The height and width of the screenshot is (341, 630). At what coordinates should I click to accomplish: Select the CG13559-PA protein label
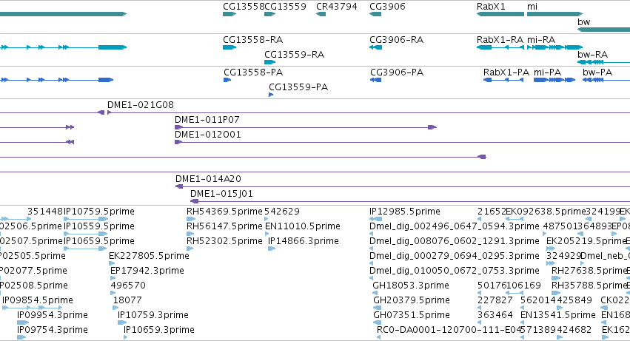(298, 87)
